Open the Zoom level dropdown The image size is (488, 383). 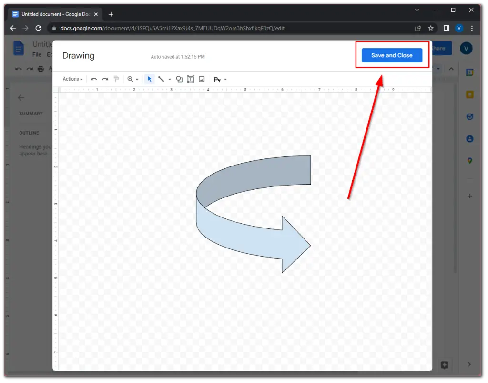pos(138,79)
